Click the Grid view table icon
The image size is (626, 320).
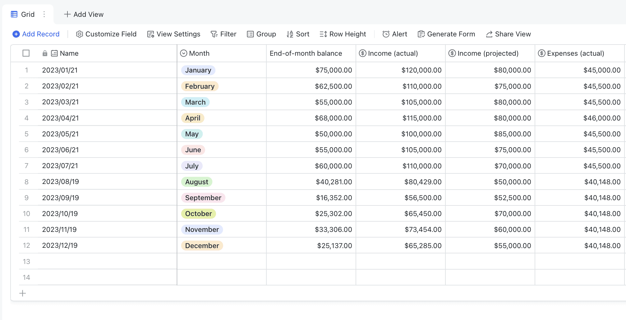[x=14, y=14]
